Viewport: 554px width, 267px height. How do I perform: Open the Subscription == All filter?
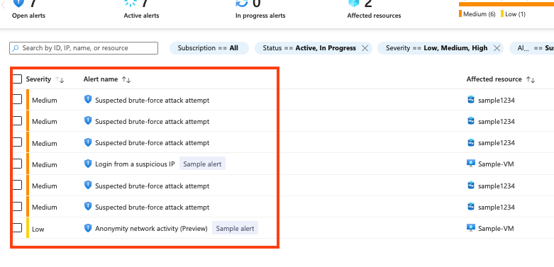tap(209, 48)
